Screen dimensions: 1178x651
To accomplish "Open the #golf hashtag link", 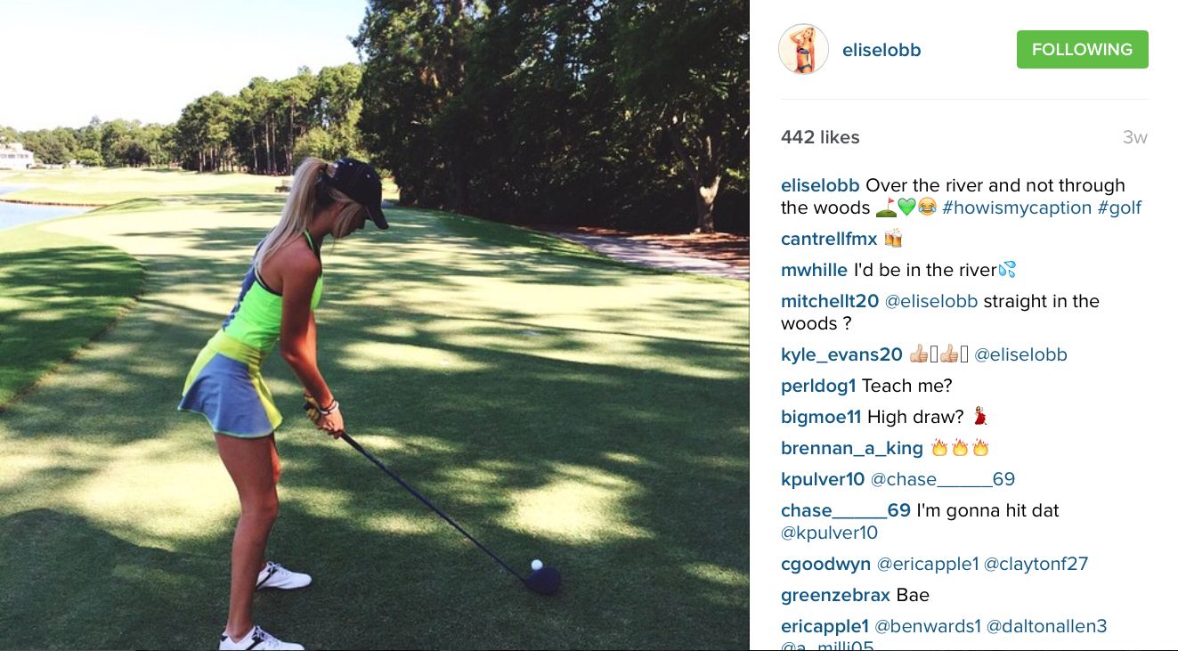I will point(1119,208).
